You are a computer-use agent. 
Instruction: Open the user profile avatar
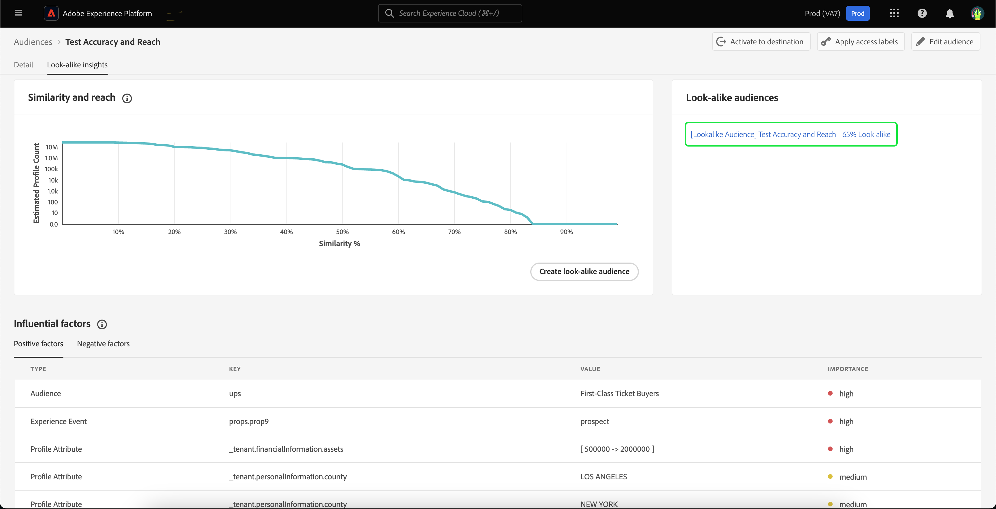[977, 13]
